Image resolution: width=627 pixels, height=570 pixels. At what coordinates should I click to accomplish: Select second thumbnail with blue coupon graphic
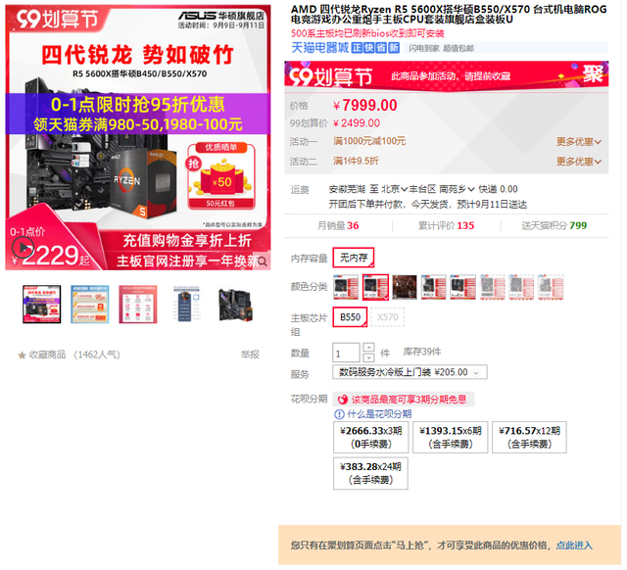(89, 305)
